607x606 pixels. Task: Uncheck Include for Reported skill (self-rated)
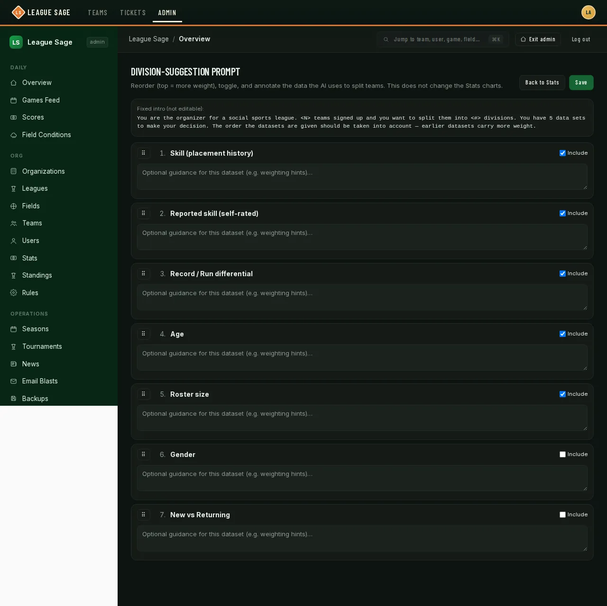click(x=562, y=213)
